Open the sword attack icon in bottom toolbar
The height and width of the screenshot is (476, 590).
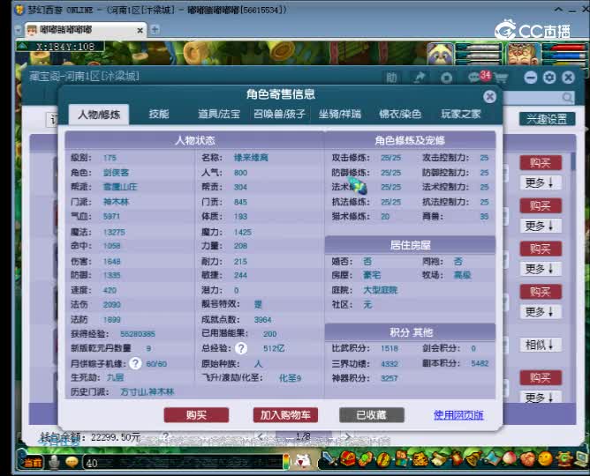pyautogui.click(x=330, y=458)
